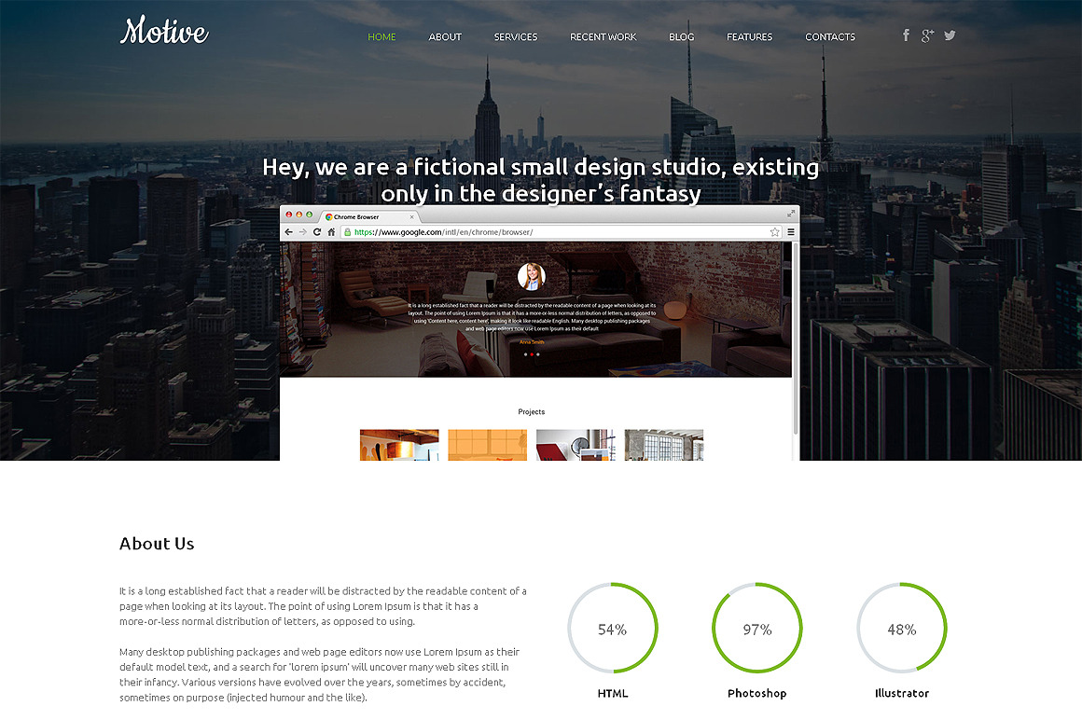Click the Contacts navigation link

pos(829,37)
